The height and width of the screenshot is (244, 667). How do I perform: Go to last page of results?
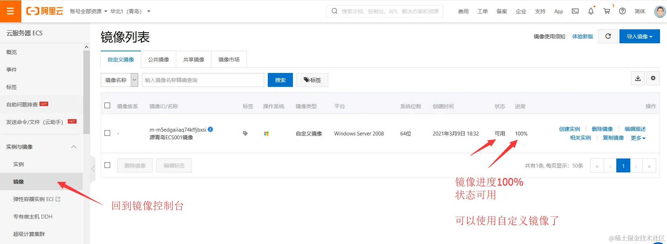tap(649, 165)
